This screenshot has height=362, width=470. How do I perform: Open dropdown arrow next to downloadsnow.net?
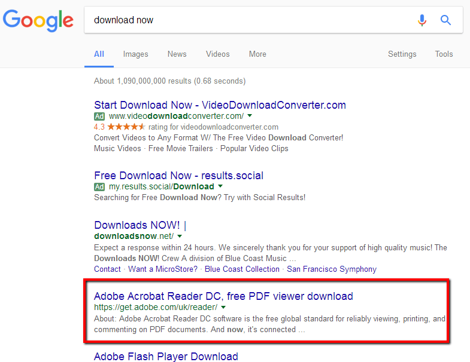(179, 236)
